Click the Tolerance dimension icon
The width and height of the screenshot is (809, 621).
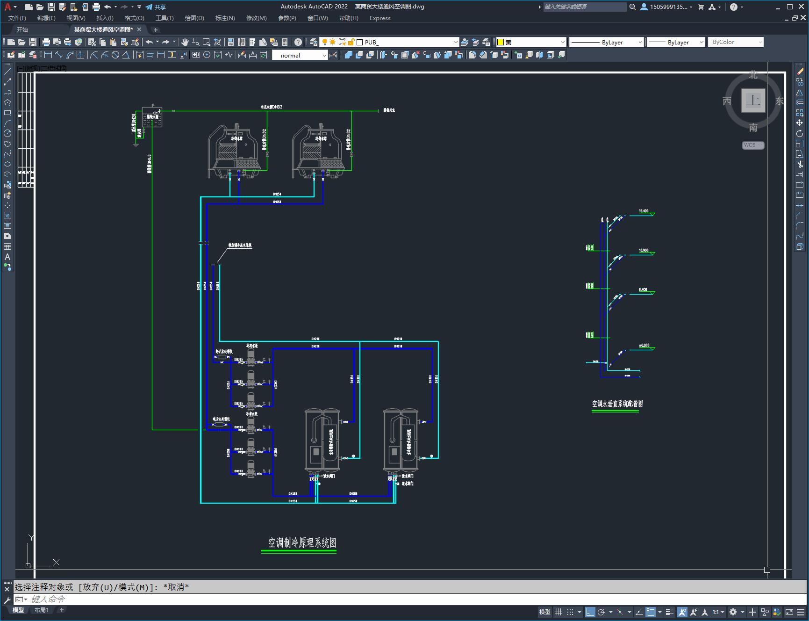196,55
